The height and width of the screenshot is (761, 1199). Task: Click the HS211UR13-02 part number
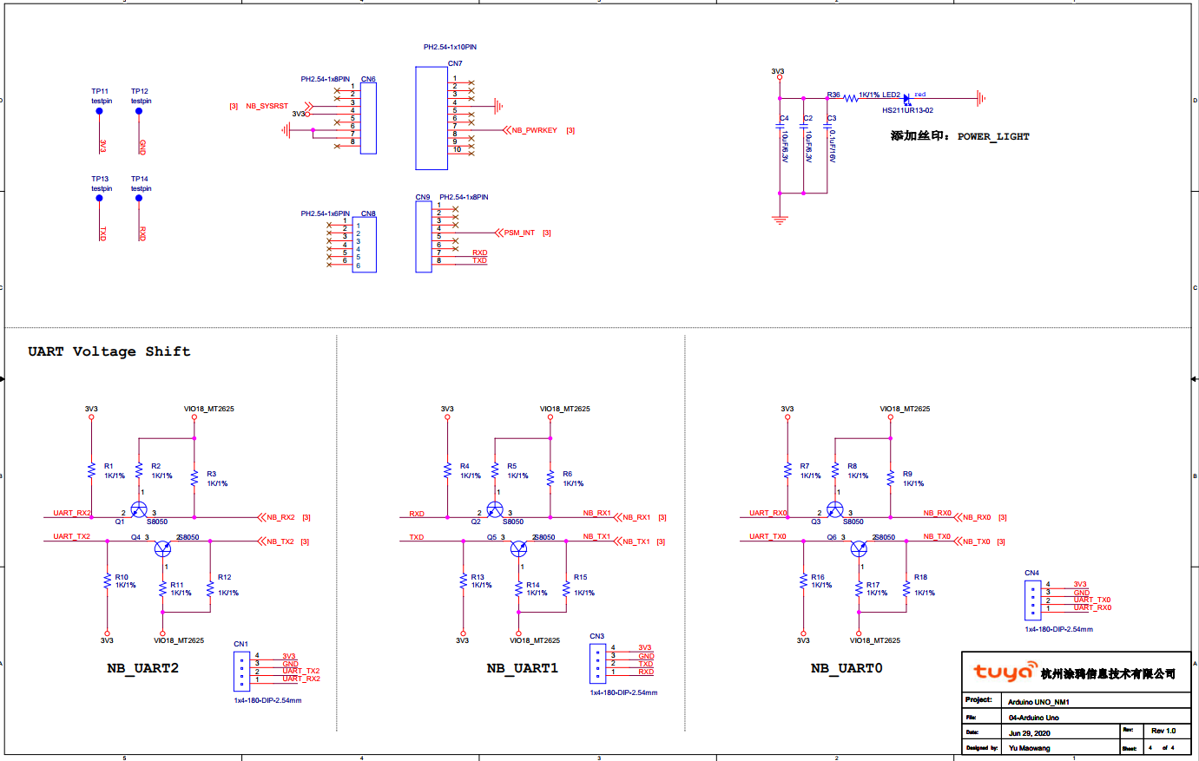[907, 110]
